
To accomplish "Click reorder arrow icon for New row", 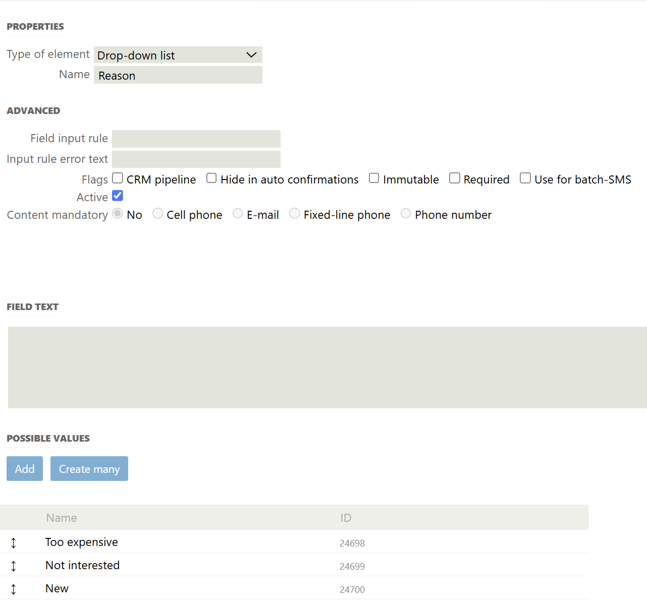I will pos(14,589).
